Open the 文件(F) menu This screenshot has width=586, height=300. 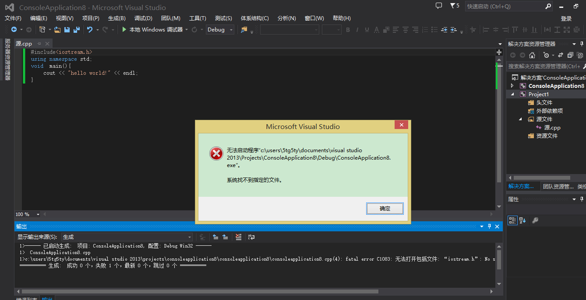tap(13, 18)
